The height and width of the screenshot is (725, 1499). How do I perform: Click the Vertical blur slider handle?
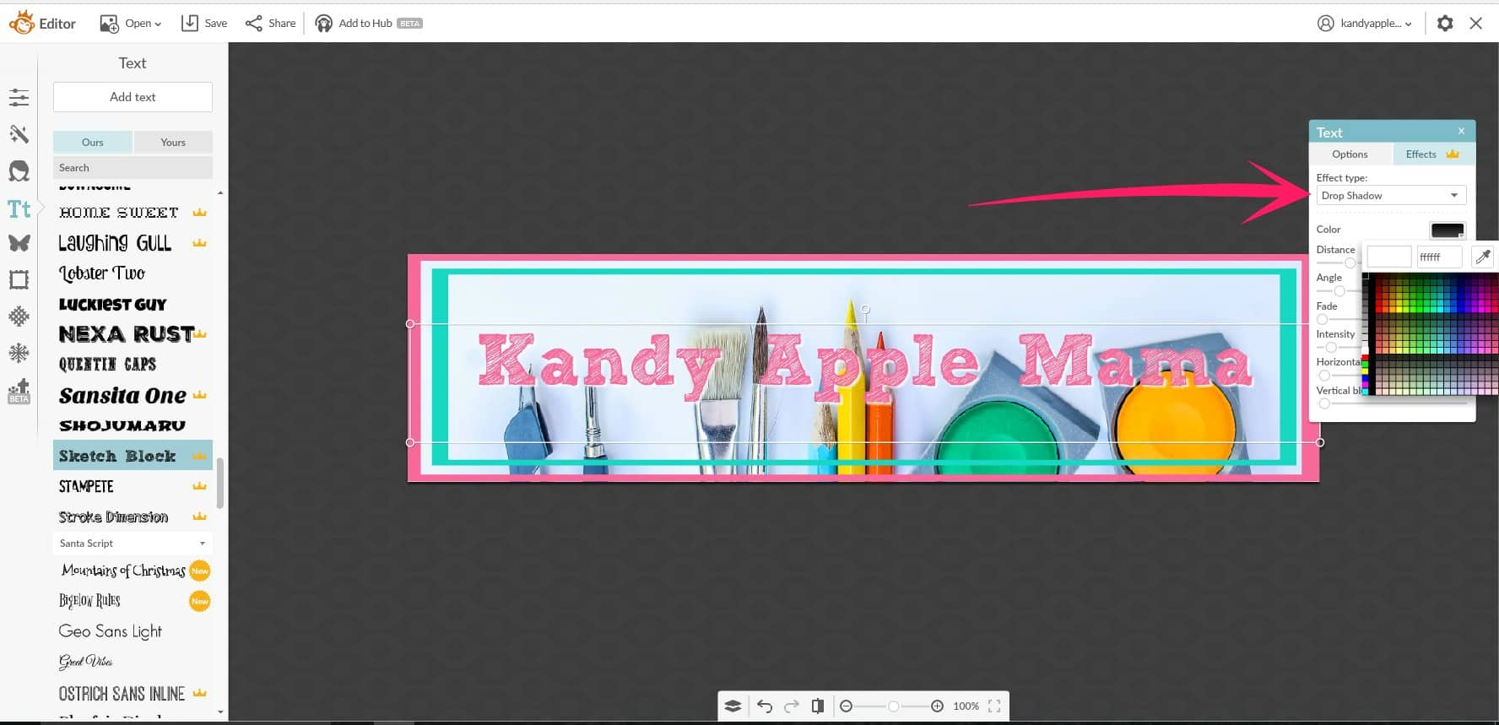(1324, 403)
